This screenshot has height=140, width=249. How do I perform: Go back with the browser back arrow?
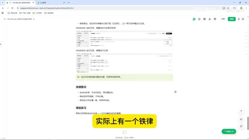pos(3,8)
